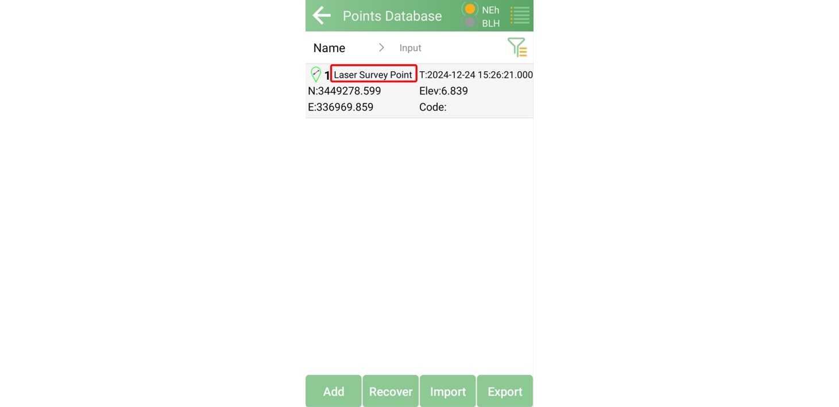This screenshot has height=407, width=839.
Task: Click the Name search type label
Action: (329, 48)
